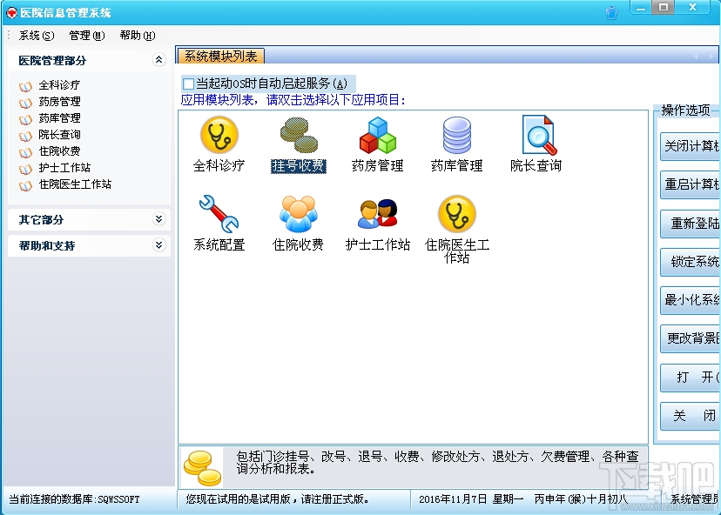721x515 pixels.
Task: Open the 护士工作站 two-person icon
Action: coord(378,214)
